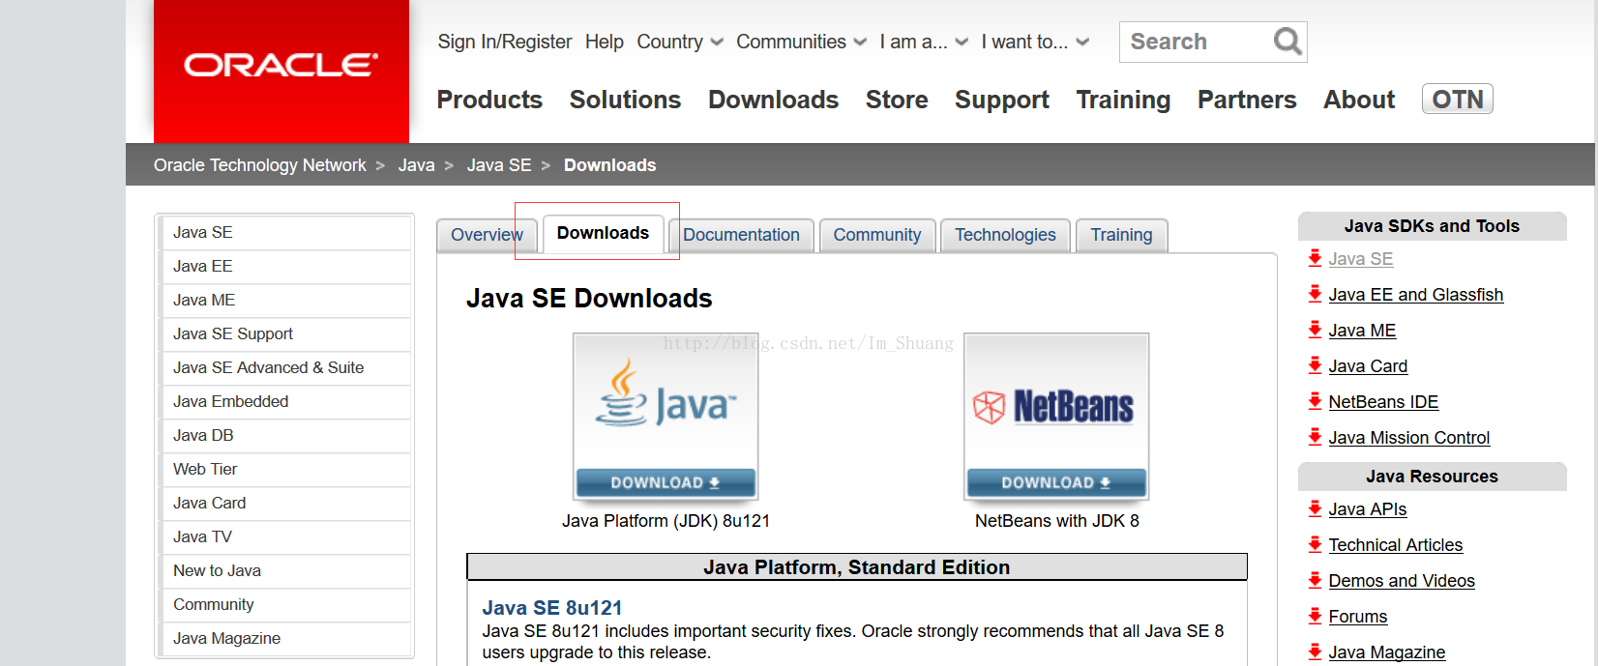This screenshot has width=1598, height=666.
Task: Click the Oracle logo
Action: 281,66
